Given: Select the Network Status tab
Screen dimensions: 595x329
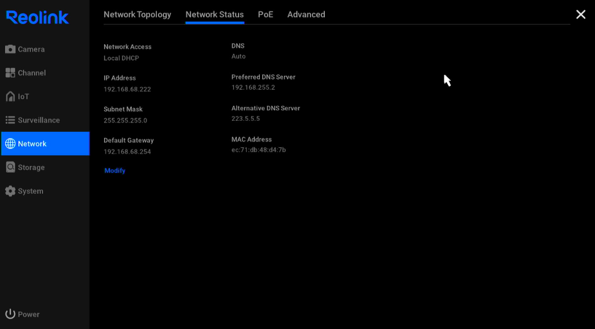Looking at the screenshot, I should (214, 14).
